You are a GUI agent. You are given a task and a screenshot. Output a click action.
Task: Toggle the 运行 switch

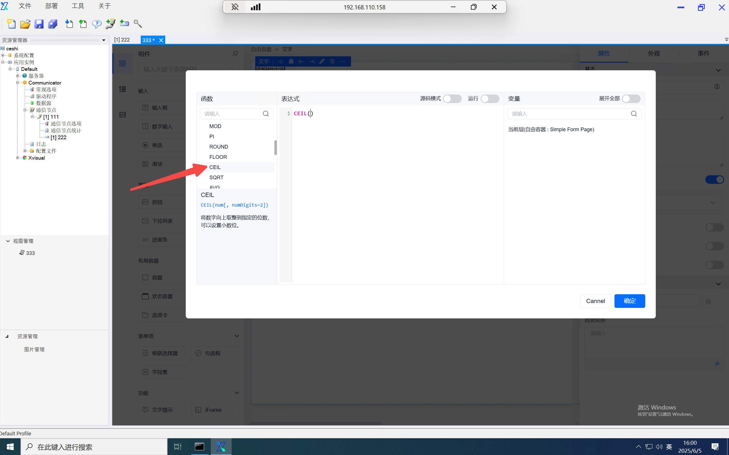490,99
